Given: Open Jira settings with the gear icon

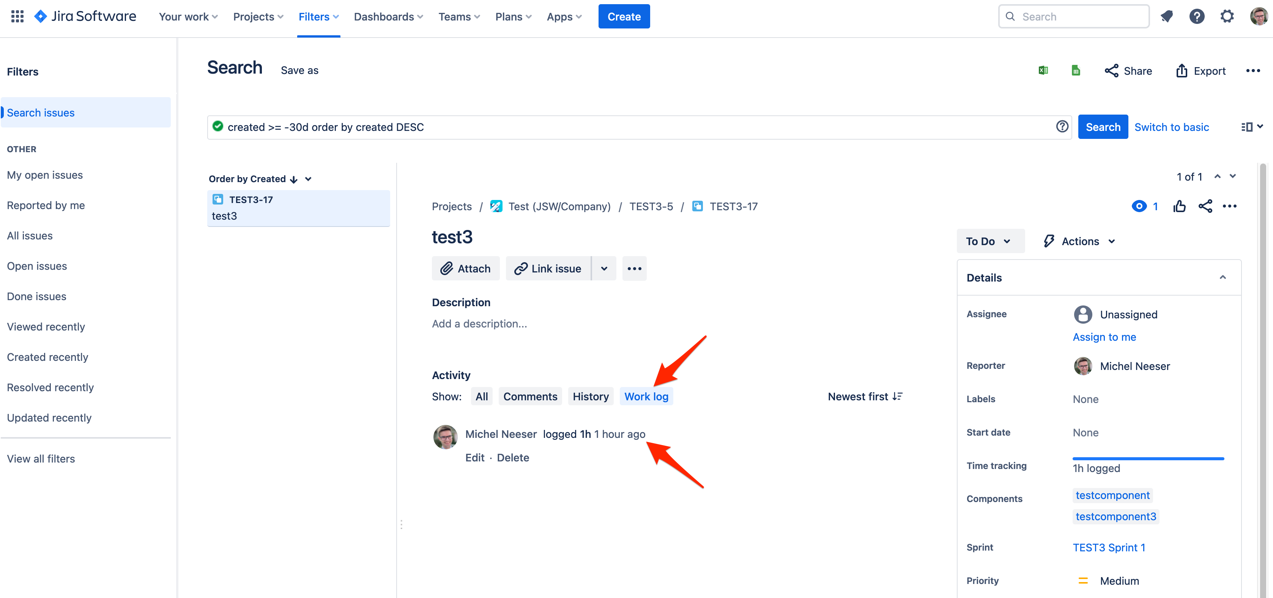Looking at the screenshot, I should tap(1227, 16).
